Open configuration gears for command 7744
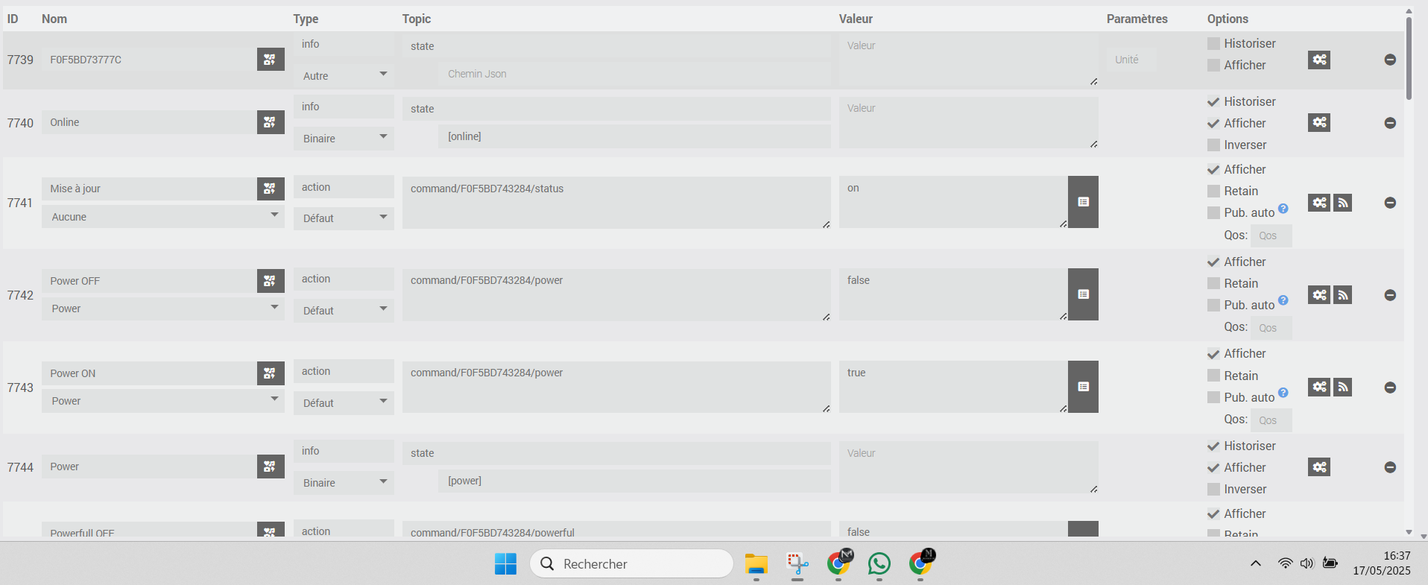Image resolution: width=1428 pixels, height=585 pixels. coord(1319,467)
